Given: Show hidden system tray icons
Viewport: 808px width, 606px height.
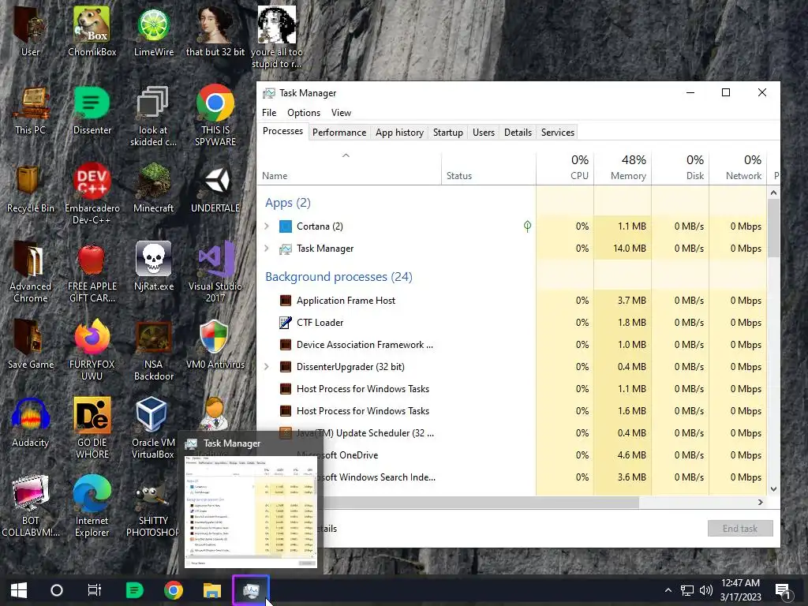Looking at the screenshot, I should (x=668, y=590).
